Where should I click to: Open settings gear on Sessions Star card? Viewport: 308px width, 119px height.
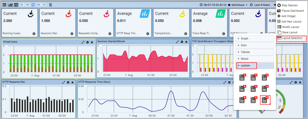[72, 34]
